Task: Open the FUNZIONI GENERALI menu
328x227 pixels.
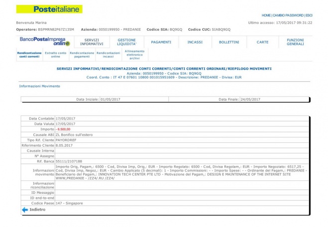Action: click(295, 42)
